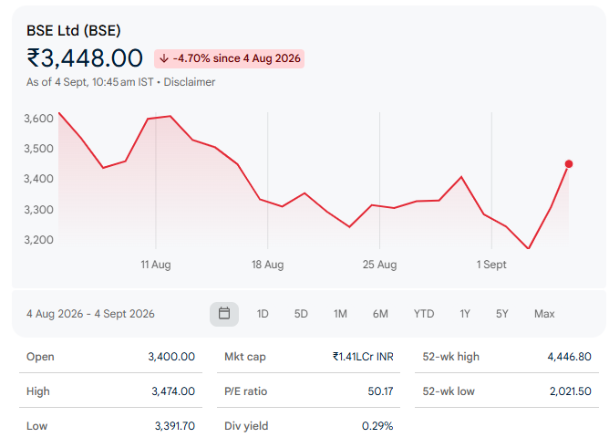Viewport: 609px width, 448px height.
Task: Show the Max price history
Action: [x=544, y=314]
